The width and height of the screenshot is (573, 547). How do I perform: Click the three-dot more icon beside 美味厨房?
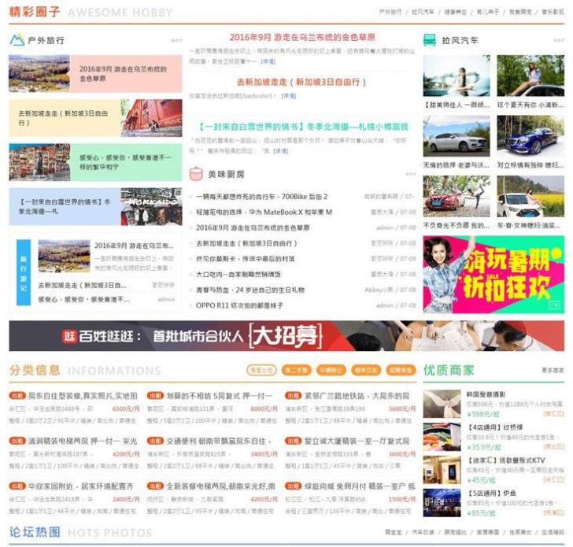pos(410,174)
